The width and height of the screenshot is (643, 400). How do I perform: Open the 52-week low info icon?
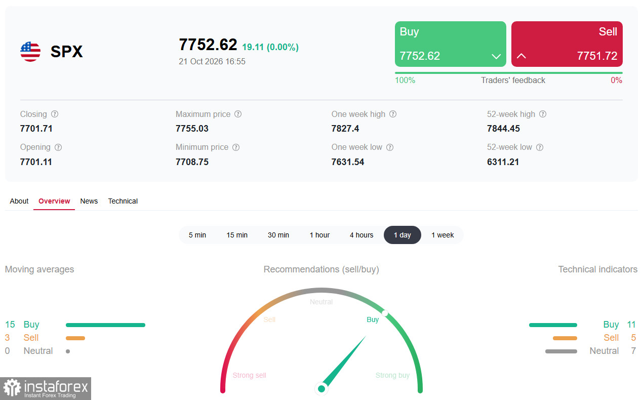(540, 147)
